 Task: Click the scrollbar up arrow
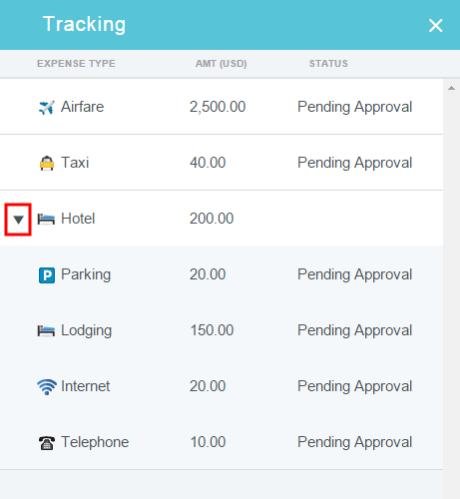click(x=451, y=88)
